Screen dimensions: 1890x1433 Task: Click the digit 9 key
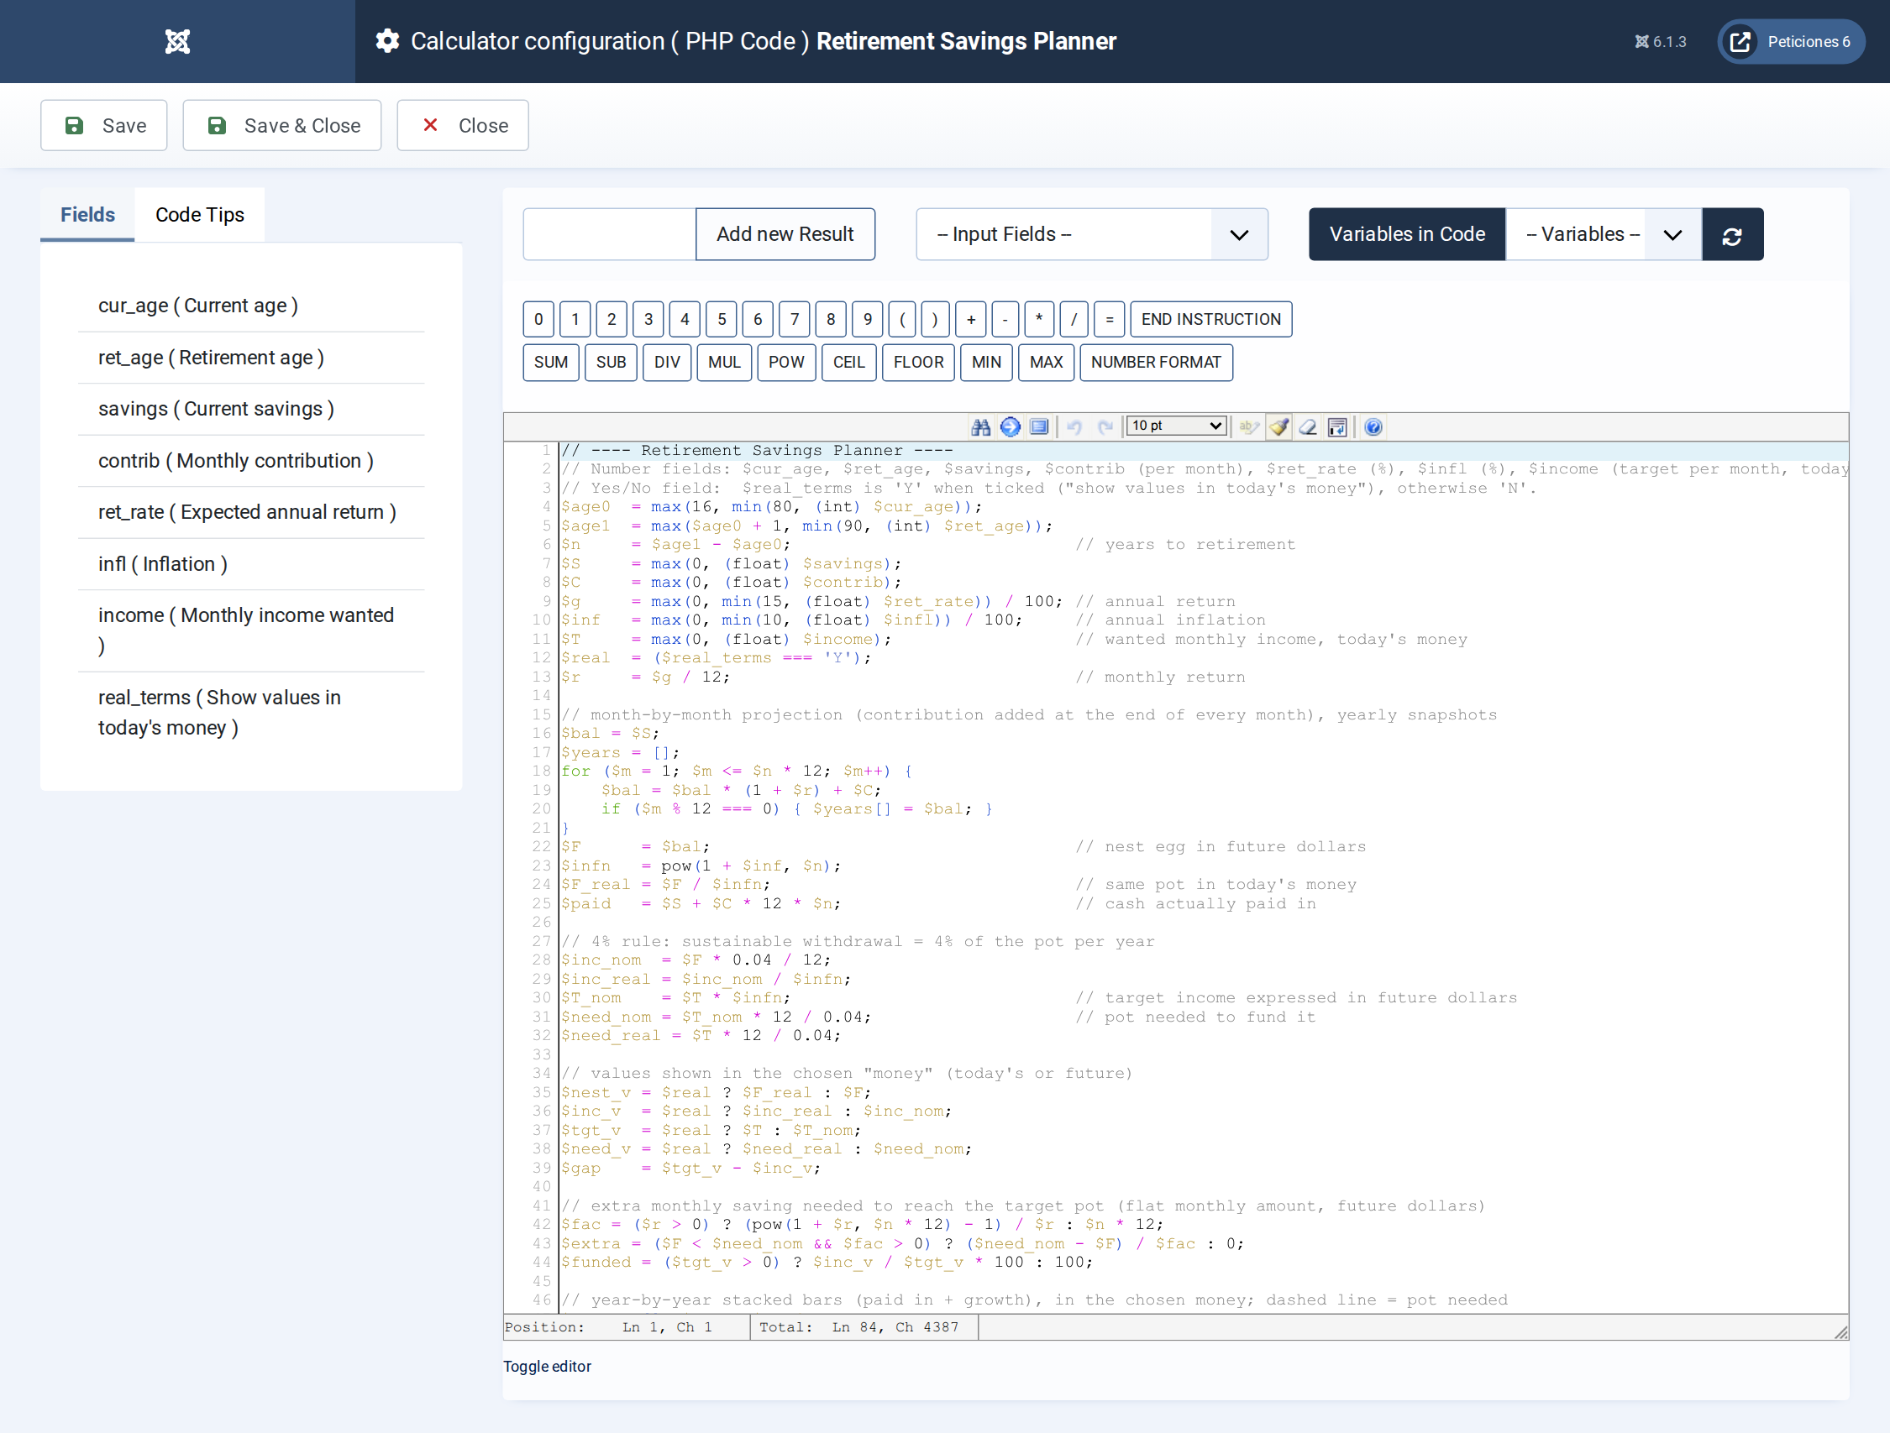(867, 319)
